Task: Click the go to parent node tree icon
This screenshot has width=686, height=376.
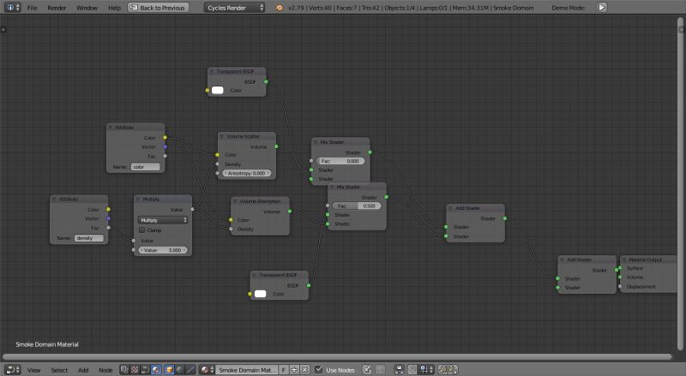Action: click(381, 370)
